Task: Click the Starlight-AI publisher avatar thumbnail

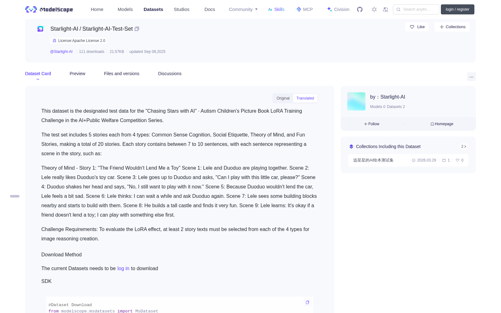Action: tap(356, 101)
